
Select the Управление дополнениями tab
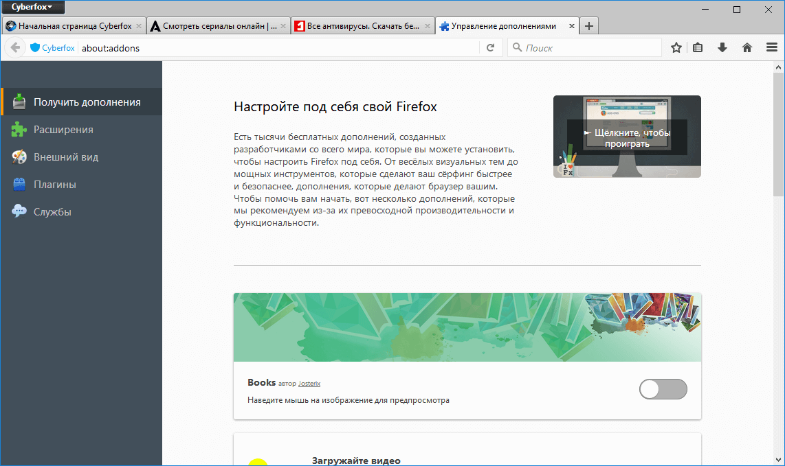(507, 26)
